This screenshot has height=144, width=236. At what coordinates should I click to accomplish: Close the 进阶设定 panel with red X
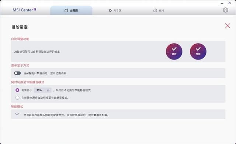pyautogui.click(x=228, y=26)
